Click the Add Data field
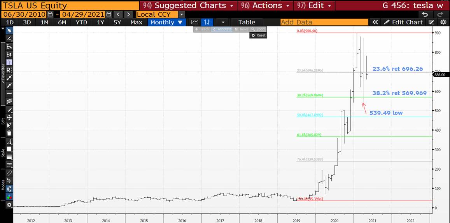This screenshot has width=450, height=223. tap(324, 22)
